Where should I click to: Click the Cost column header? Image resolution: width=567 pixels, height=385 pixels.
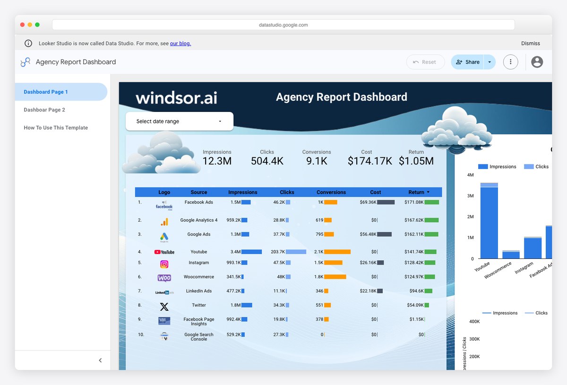pyautogui.click(x=376, y=192)
